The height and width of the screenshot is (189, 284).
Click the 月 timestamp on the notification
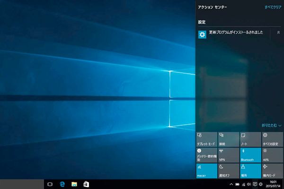pos(278,33)
